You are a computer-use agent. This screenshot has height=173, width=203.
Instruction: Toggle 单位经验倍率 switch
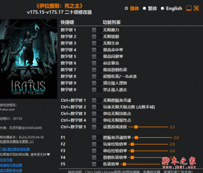point(96,151)
